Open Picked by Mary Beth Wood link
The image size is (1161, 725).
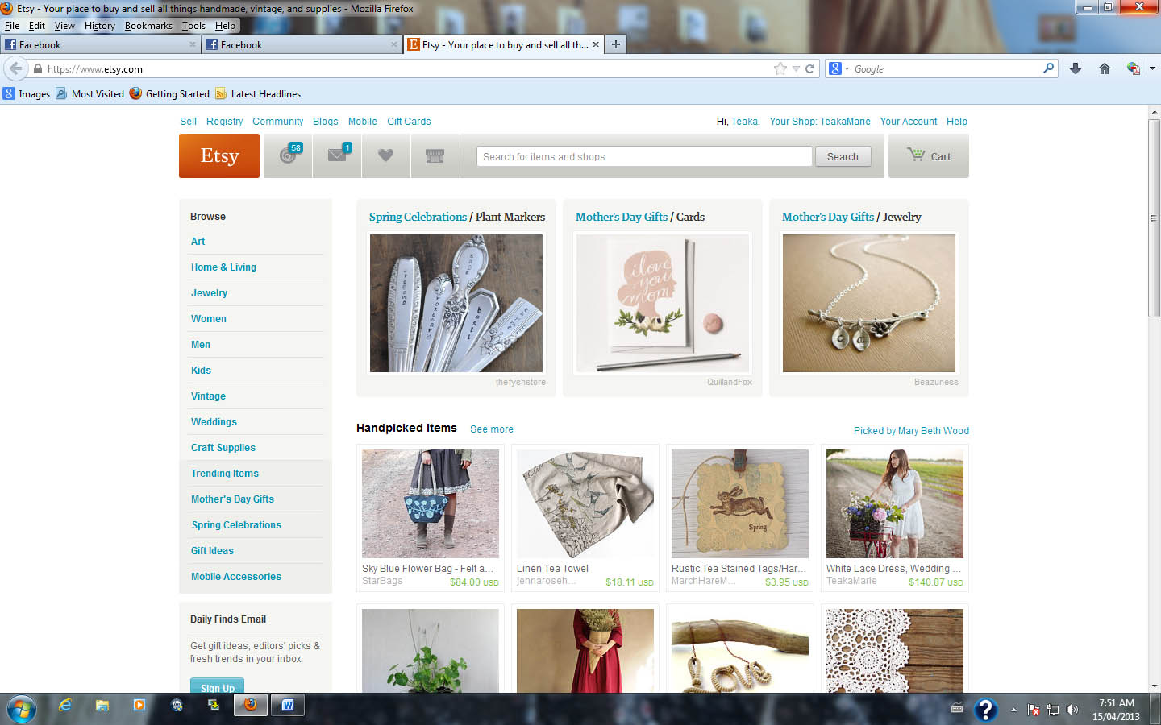pyautogui.click(x=911, y=430)
